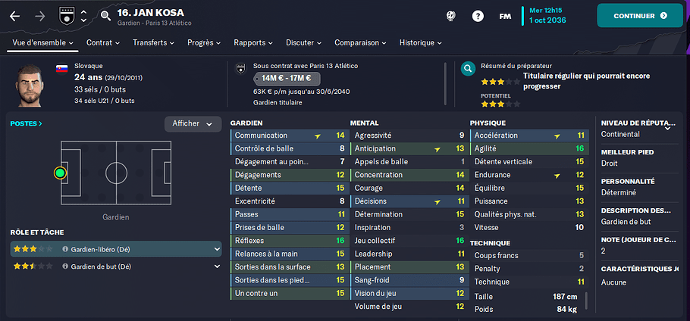
Task: Open the Historique tab menu
Action: 420,42
